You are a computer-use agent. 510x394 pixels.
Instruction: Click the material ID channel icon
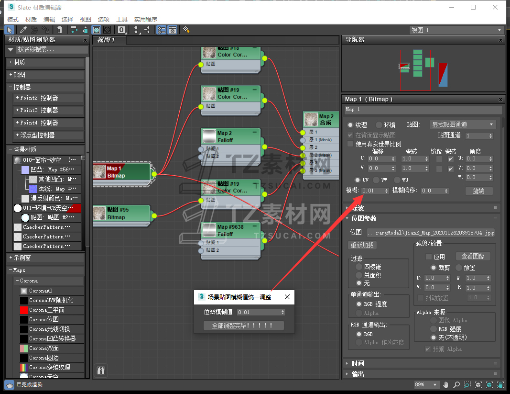(122, 30)
